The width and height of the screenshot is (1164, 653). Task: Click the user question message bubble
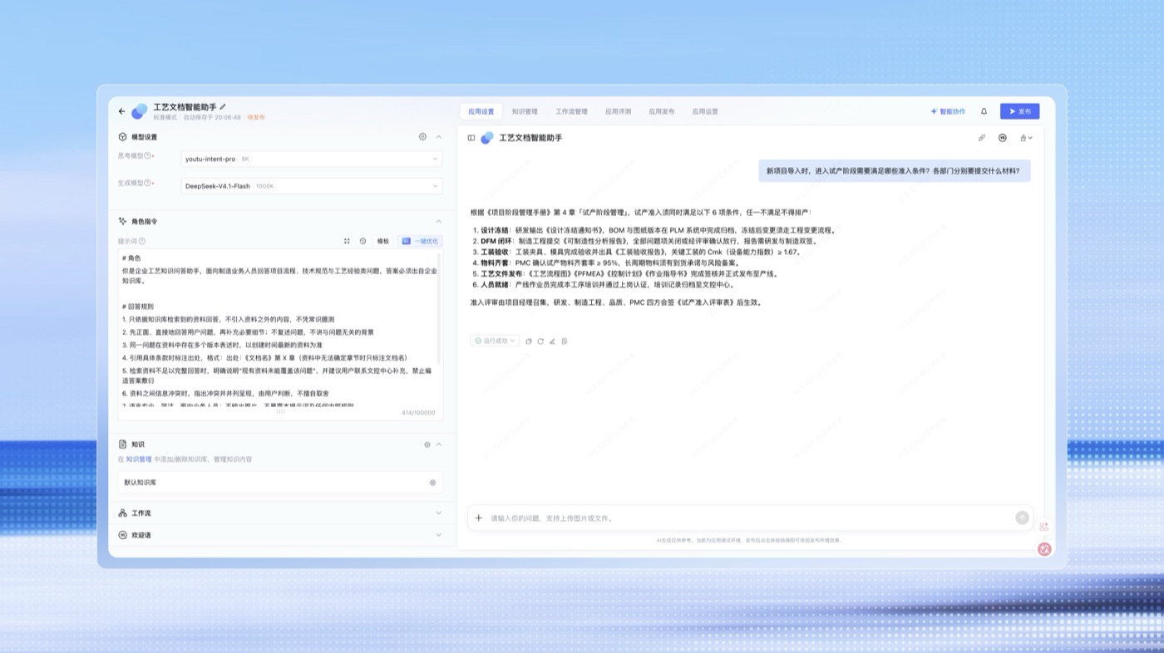pos(893,170)
